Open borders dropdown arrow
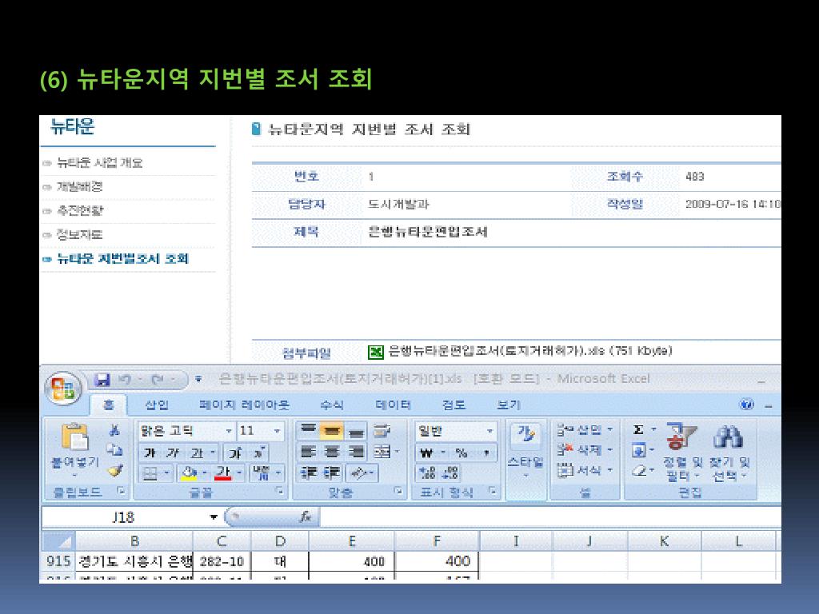The height and width of the screenshot is (614, 819). click(x=166, y=473)
